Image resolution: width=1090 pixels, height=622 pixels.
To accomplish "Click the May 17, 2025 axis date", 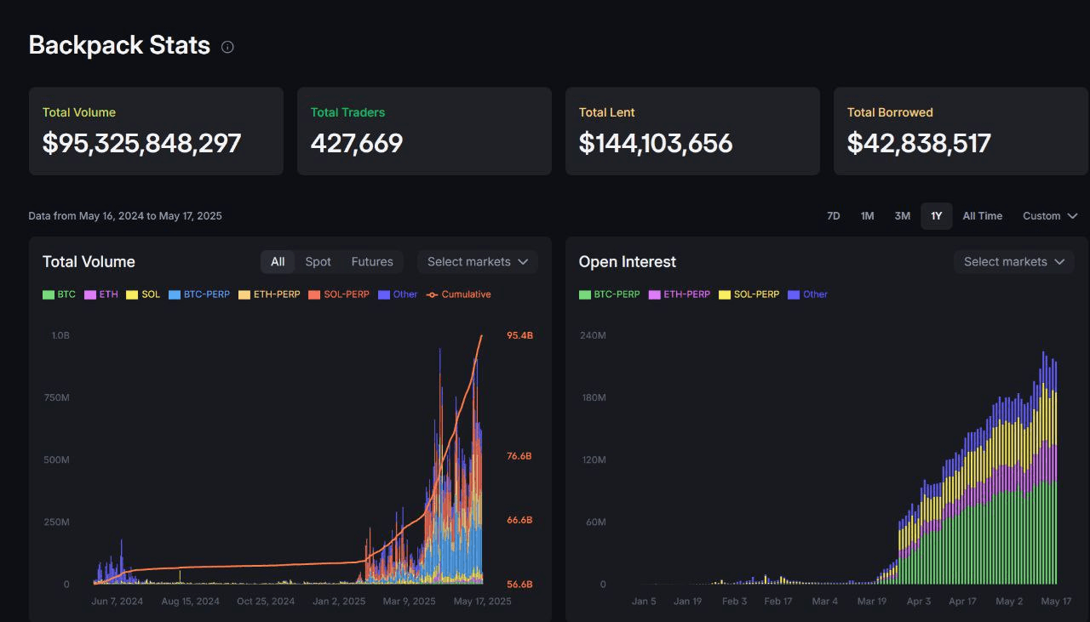I will click(x=482, y=602).
